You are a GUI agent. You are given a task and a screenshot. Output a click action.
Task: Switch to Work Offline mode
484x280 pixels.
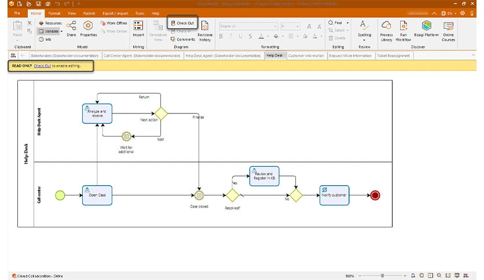(114, 23)
